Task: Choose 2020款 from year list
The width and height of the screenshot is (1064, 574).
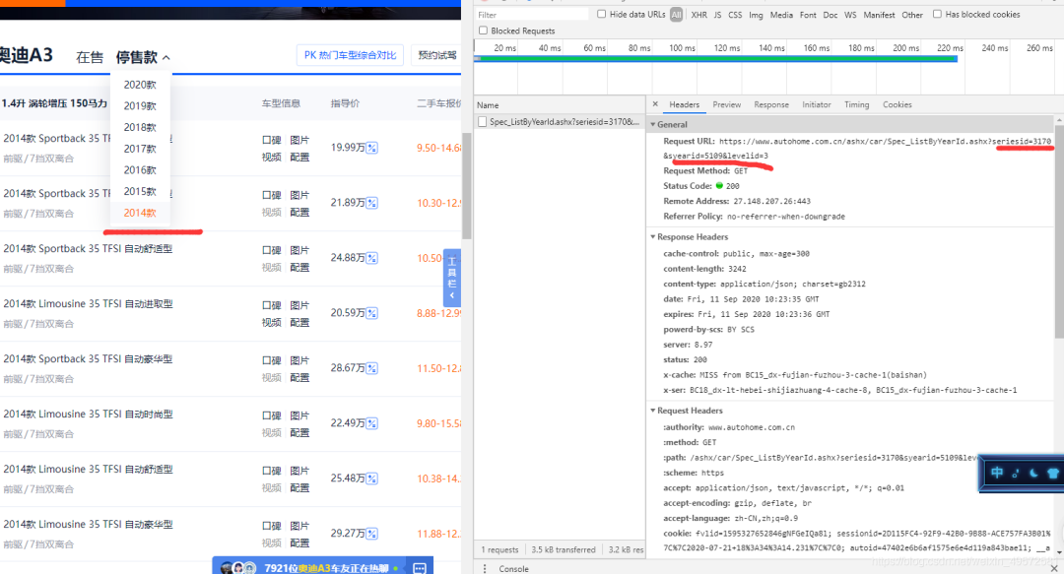Action: [x=140, y=85]
